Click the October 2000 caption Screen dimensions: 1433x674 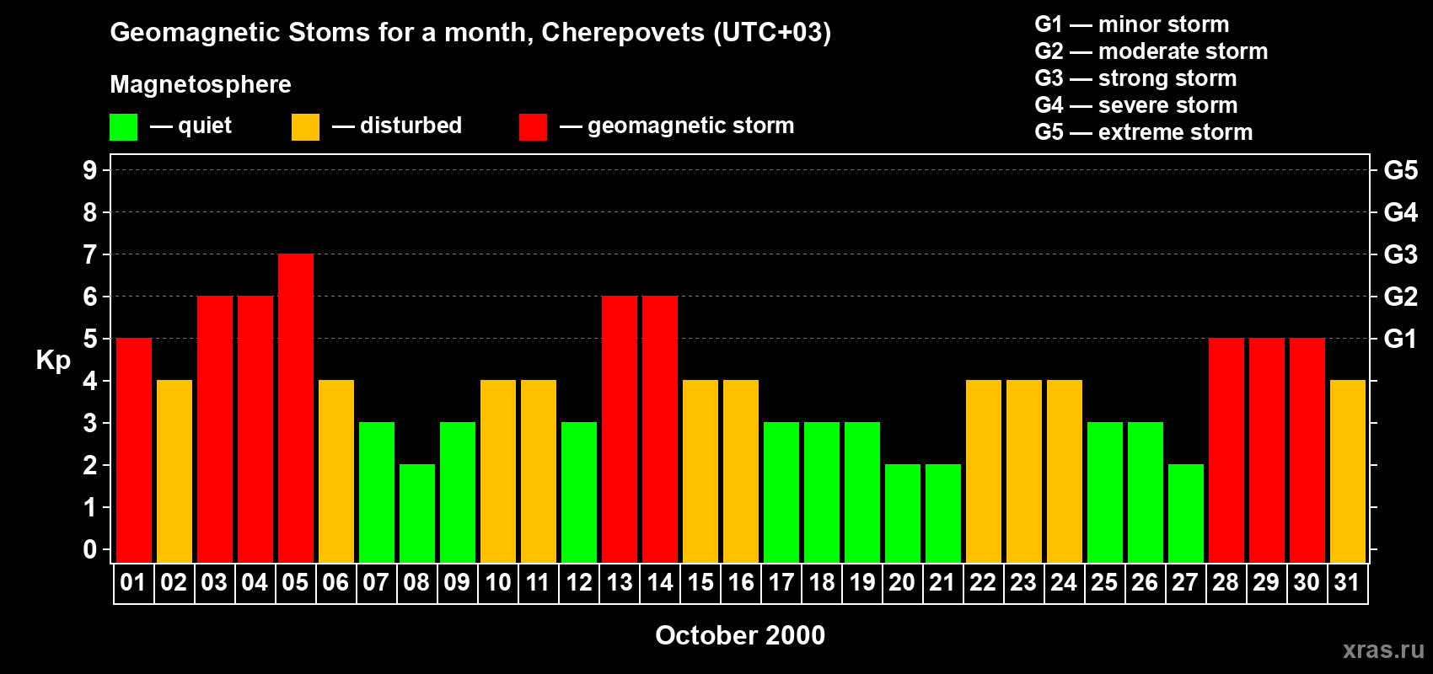[740, 635]
